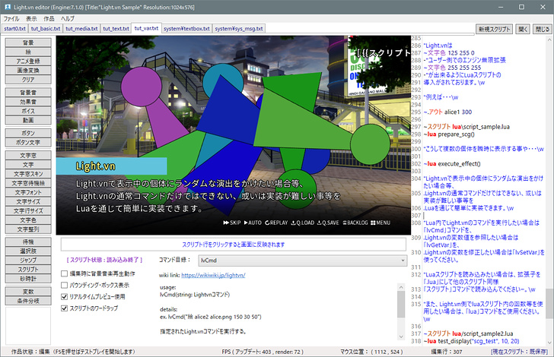This screenshot has height=357, width=554.
Task: Click the 文字フォント command button
Action: (x=28, y=192)
